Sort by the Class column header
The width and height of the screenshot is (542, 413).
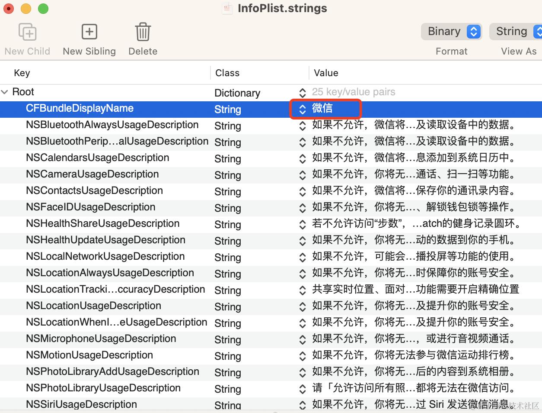coord(227,73)
